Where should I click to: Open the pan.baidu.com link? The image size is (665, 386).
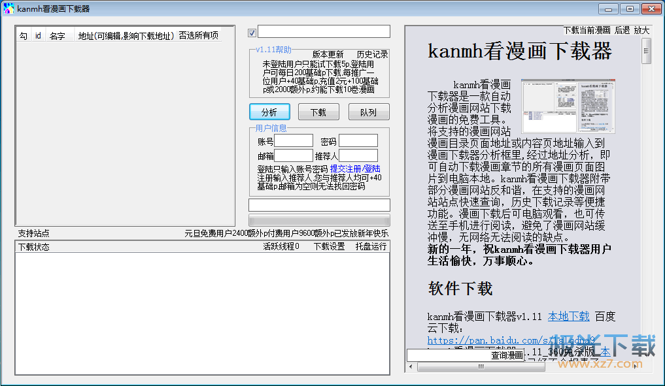click(511, 340)
